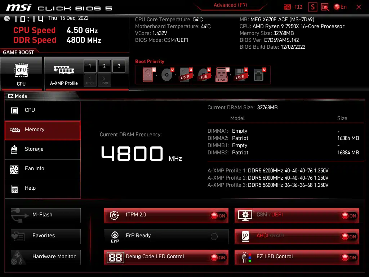369x277 pixels.
Task: Click the DIMMA1 Empty row
Action: (283, 131)
